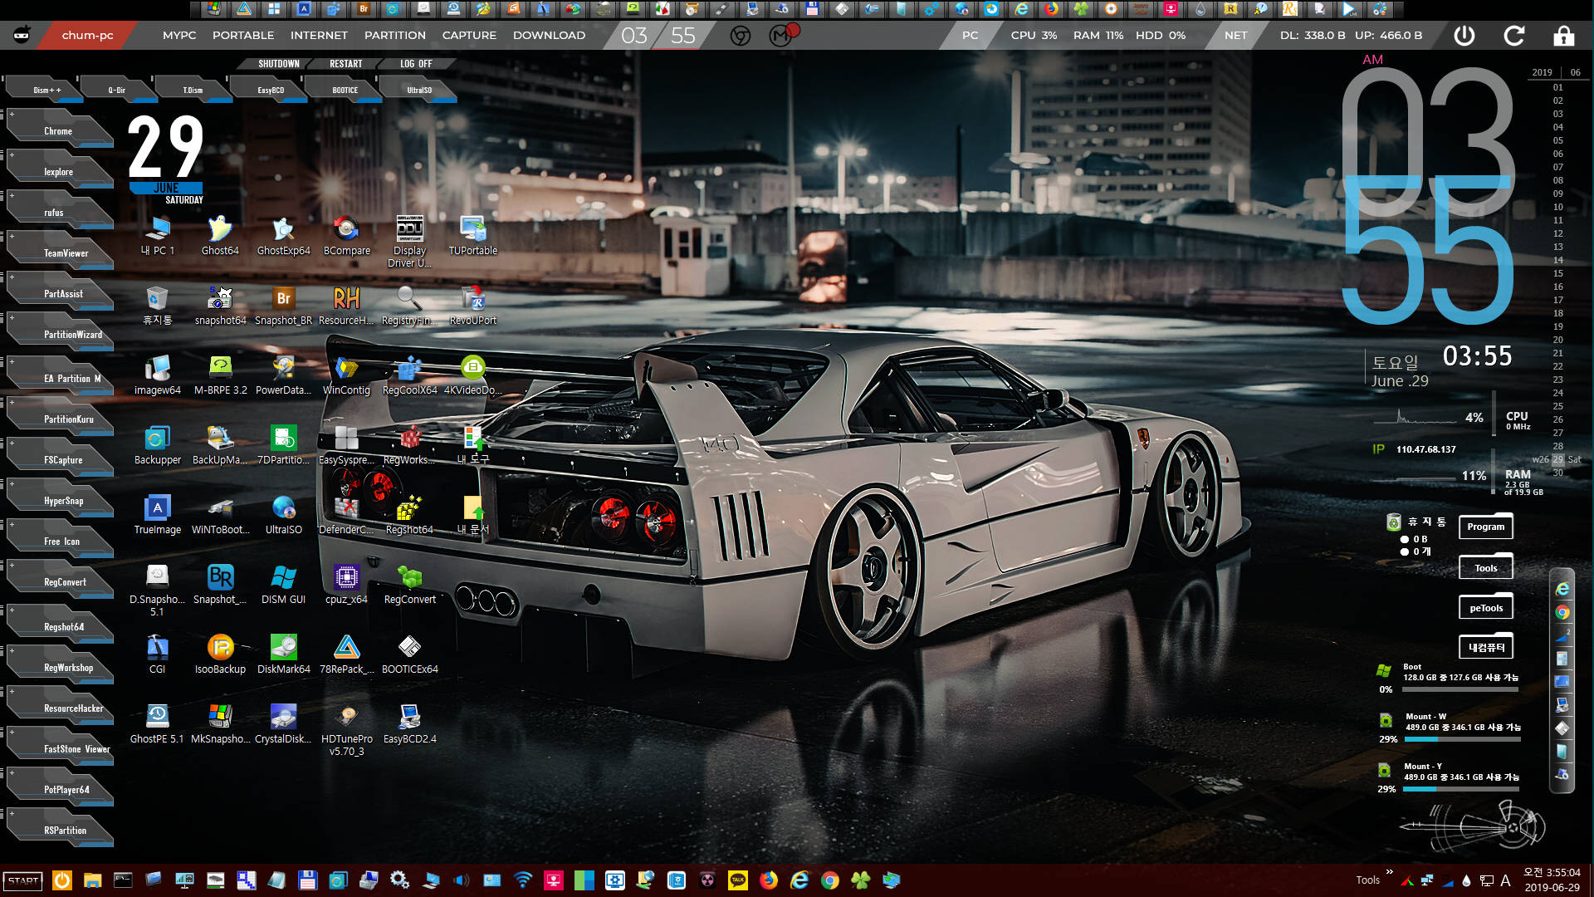
Task: Click the SHUTDOWN button
Action: (278, 64)
